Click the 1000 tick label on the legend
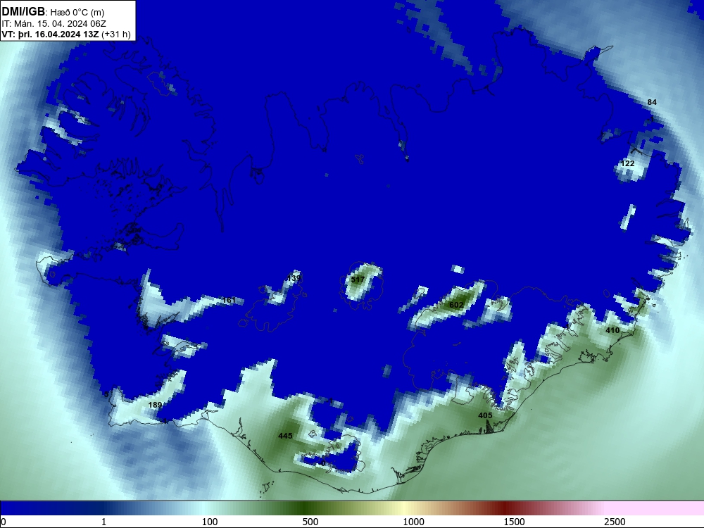 [413, 522]
